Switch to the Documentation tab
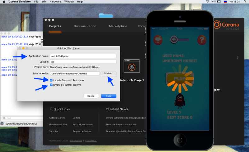Screen dimensions: 249x152 tap(85, 26)
